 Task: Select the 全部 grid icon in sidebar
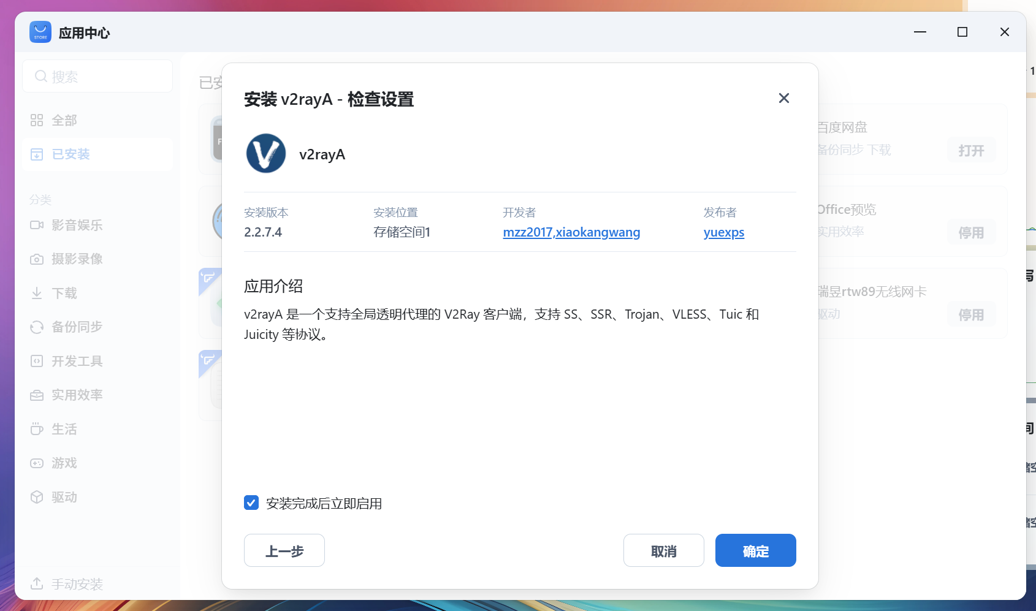(x=37, y=120)
